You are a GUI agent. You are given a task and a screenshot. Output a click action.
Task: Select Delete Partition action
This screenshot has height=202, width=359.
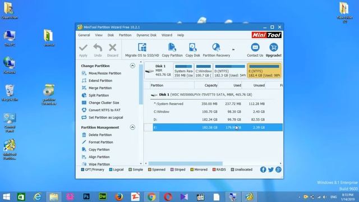coord(96,135)
